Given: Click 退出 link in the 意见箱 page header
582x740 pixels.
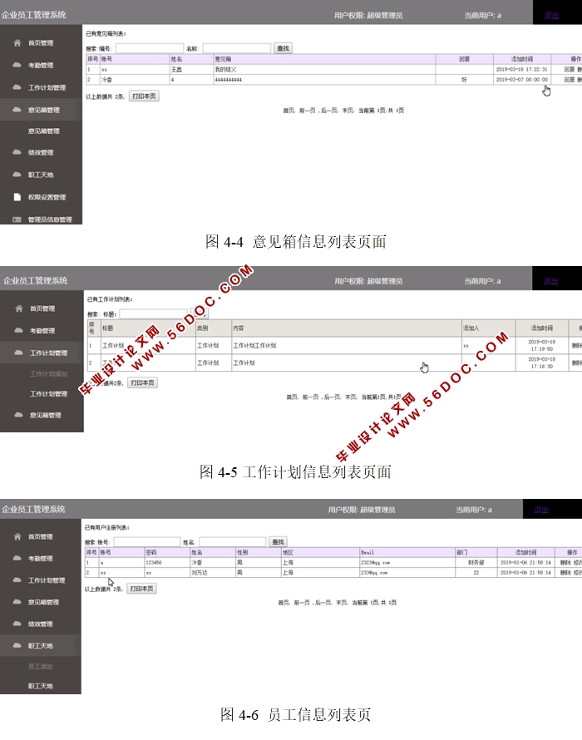Looking at the screenshot, I should (x=551, y=15).
